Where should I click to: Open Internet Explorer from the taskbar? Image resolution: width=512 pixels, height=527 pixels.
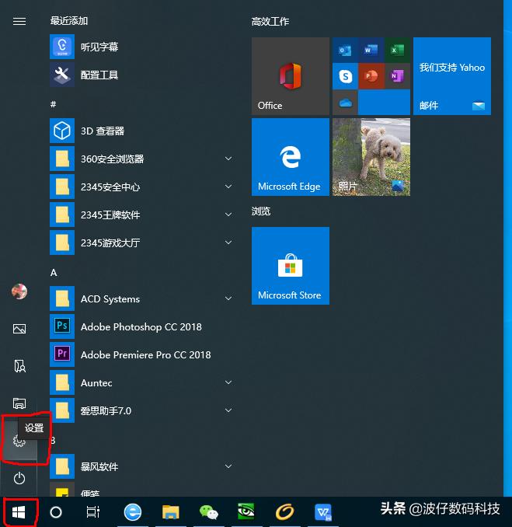(x=133, y=512)
